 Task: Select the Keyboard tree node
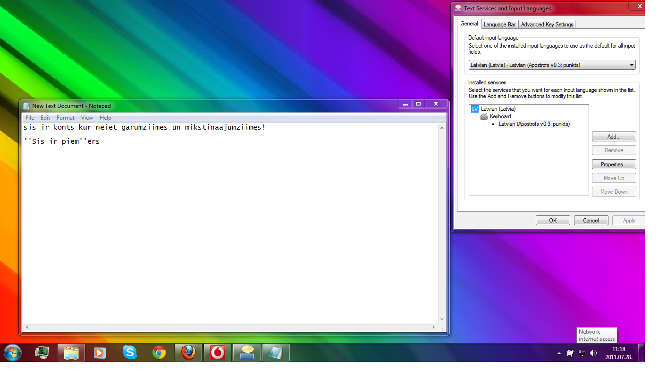click(x=500, y=116)
